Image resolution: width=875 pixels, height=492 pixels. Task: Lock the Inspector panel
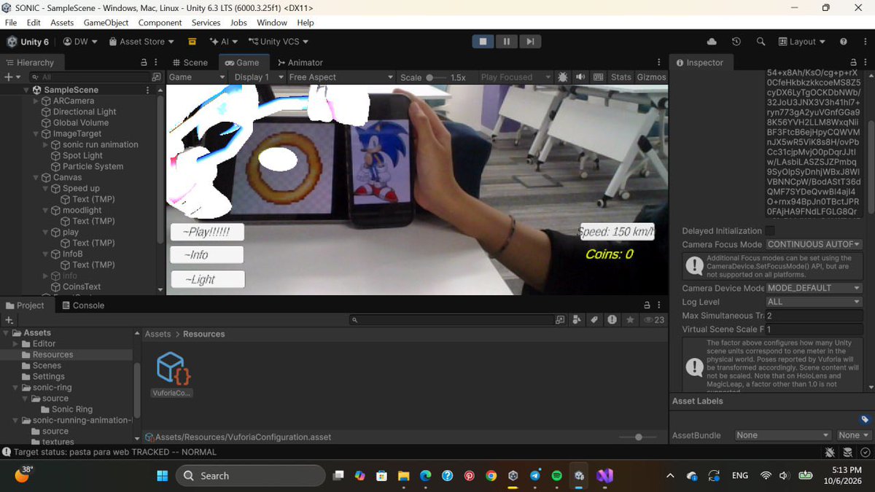click(854, 63)
